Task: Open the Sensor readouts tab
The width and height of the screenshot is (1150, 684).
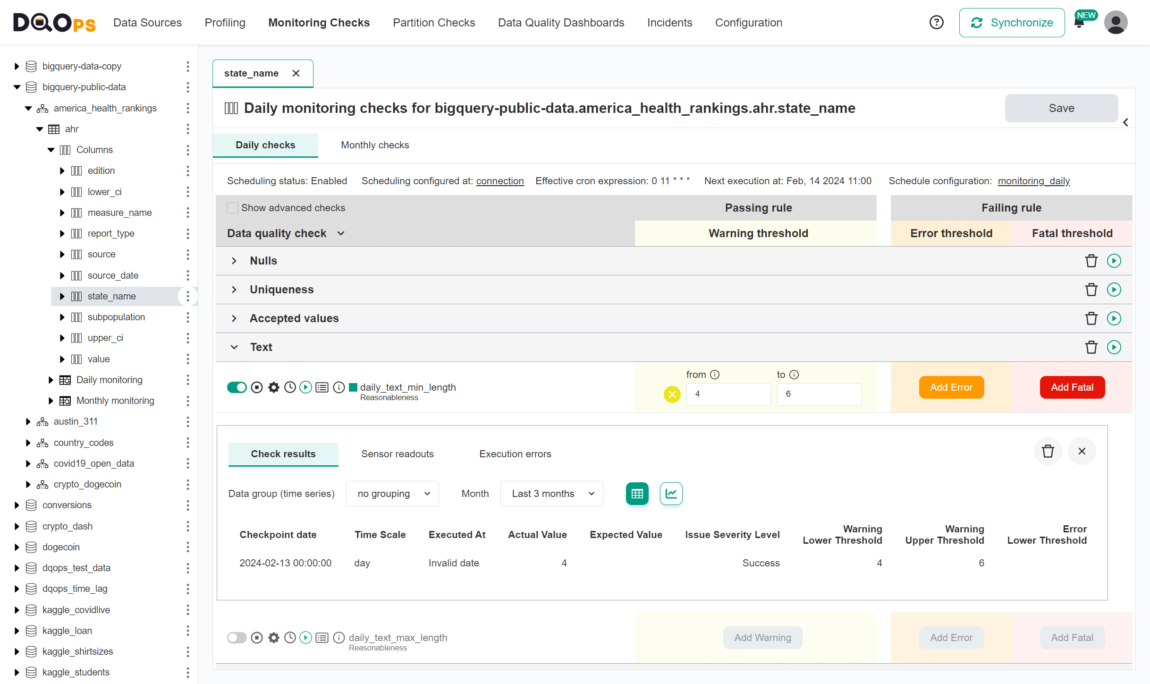Action: [397, 453]
